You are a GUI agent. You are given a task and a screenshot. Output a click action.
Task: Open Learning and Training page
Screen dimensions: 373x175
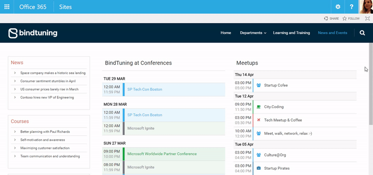291,33
